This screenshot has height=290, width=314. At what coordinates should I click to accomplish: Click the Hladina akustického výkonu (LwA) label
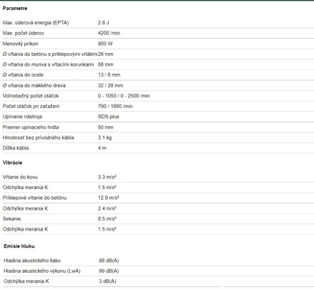tap(42, 271)
